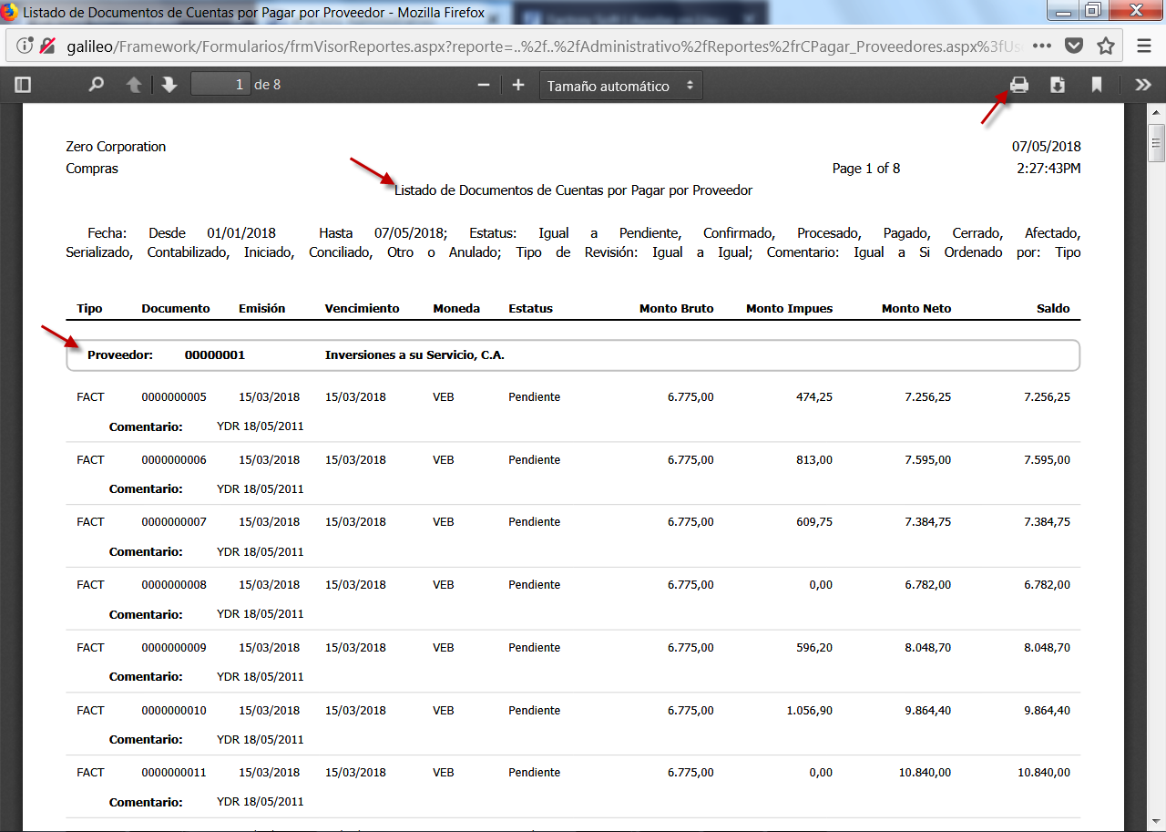Expand the PDF tools double-arrow menu

click(x=1142, y=85)
